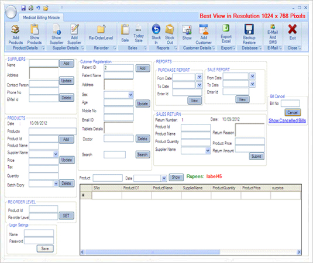Click the save icon in quick access toolbar

tap(23, 8)
